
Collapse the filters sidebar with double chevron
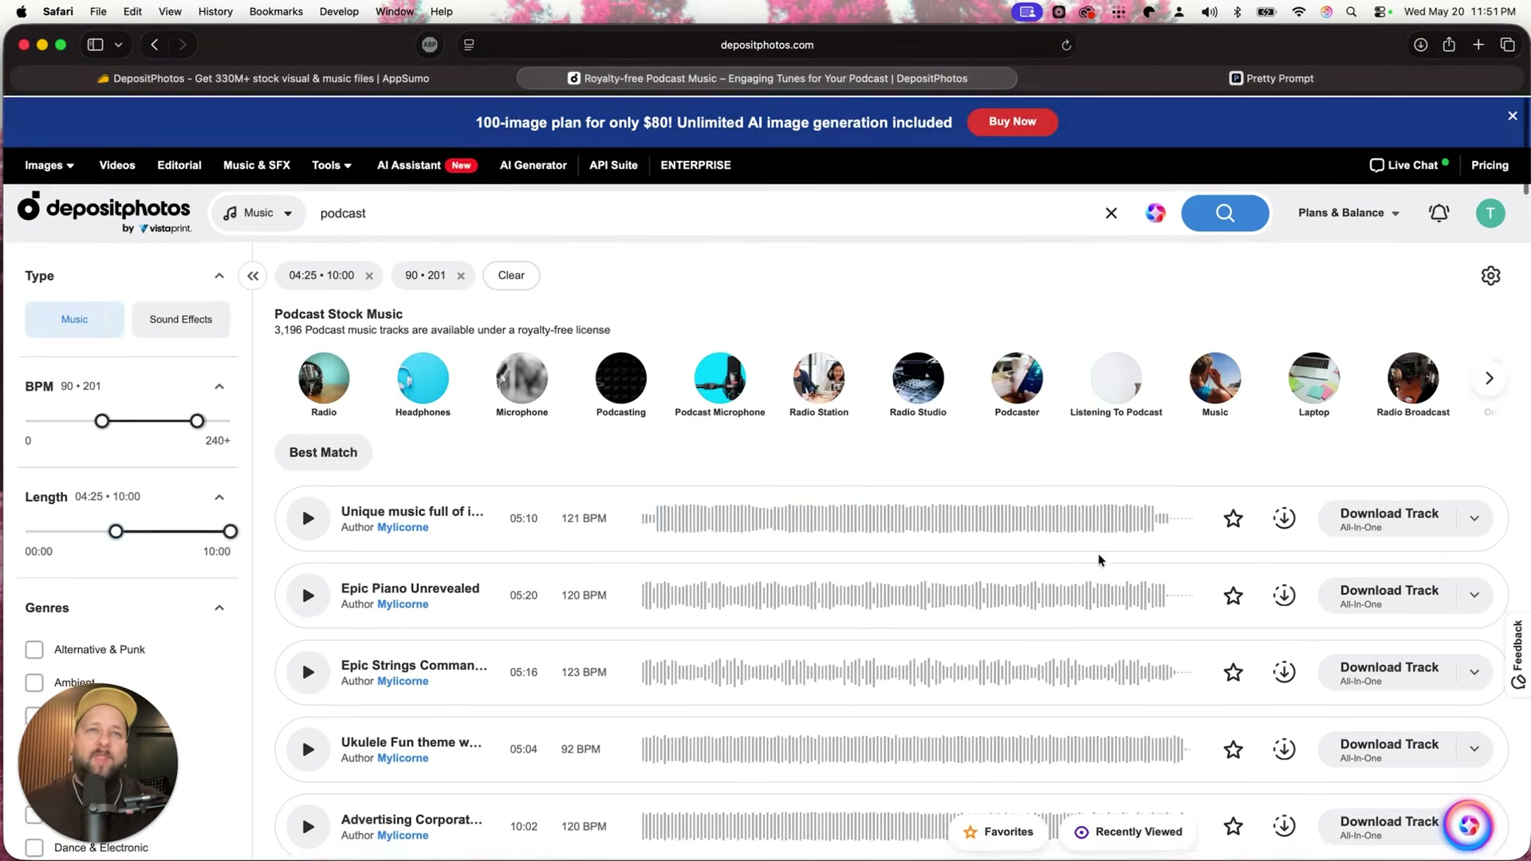click(253, 276)
